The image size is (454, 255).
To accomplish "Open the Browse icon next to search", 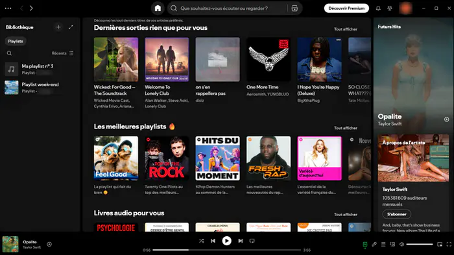I will [294, 8].
